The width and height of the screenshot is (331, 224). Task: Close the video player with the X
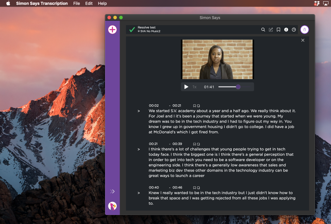tap(303, 40)
